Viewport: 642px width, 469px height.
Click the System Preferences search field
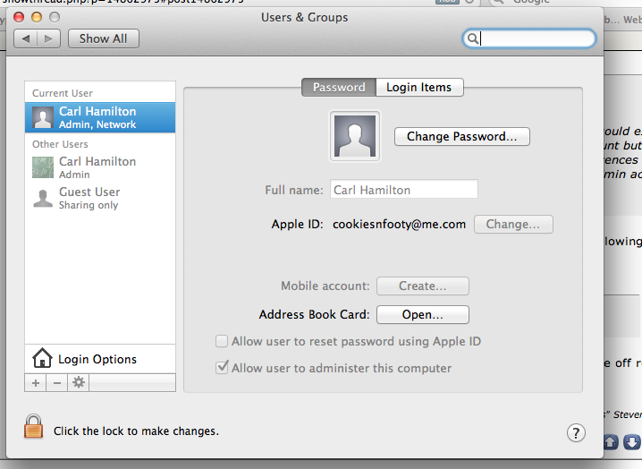point(529,38)
